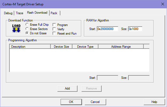Click the Cancel button
Image resolution: width=167 pixels, height=107 pixels.
pyautogui.click(x=95, y=102)
